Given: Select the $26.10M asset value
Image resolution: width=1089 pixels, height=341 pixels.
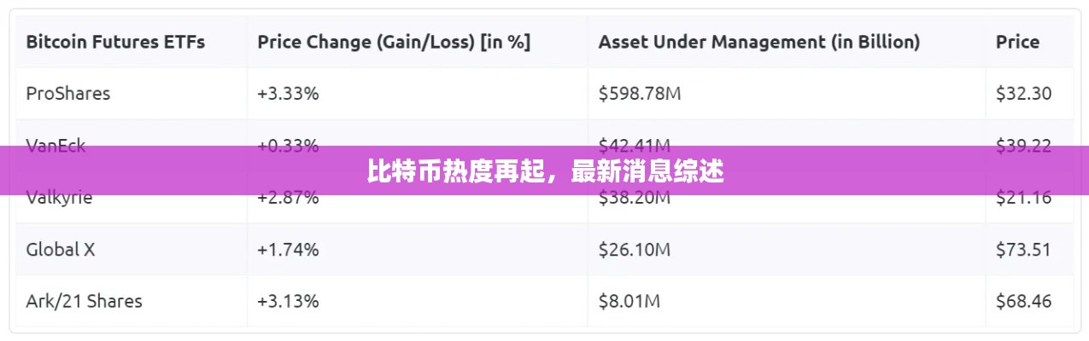Looking at the screenshot, I should pos(634,250).
